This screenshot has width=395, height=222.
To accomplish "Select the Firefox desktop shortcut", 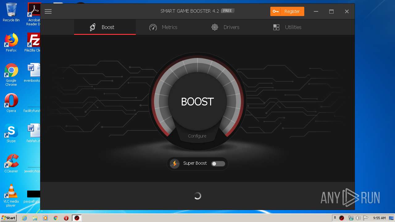I will coord(11,43).
